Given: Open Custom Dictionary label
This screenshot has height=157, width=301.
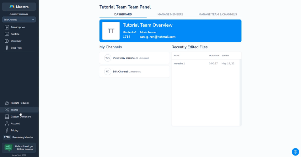Looking at the screenshot, I should [x=21, y=117].
